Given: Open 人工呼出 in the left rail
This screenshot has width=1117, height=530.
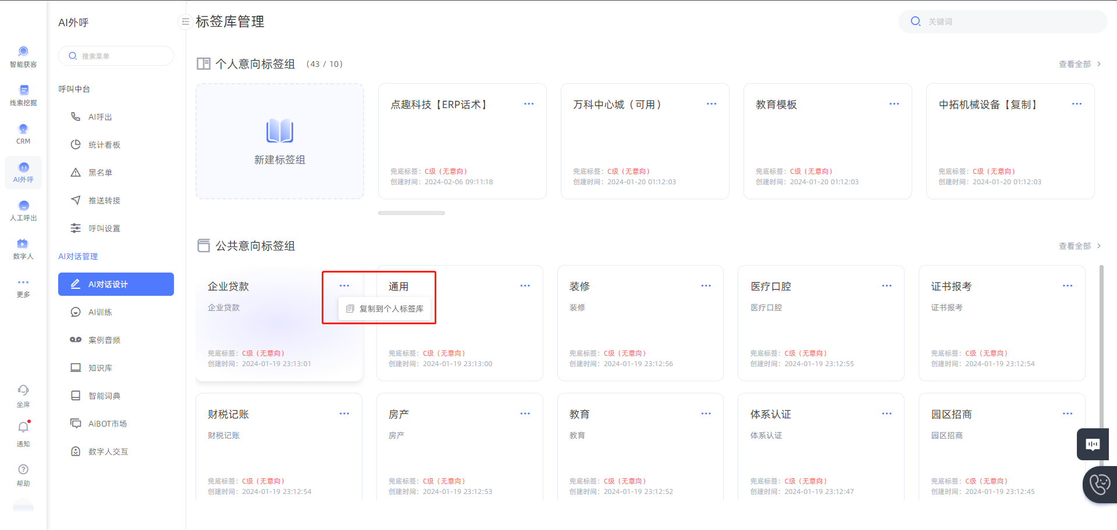Looking at the screenshot, I should point(23,210).
